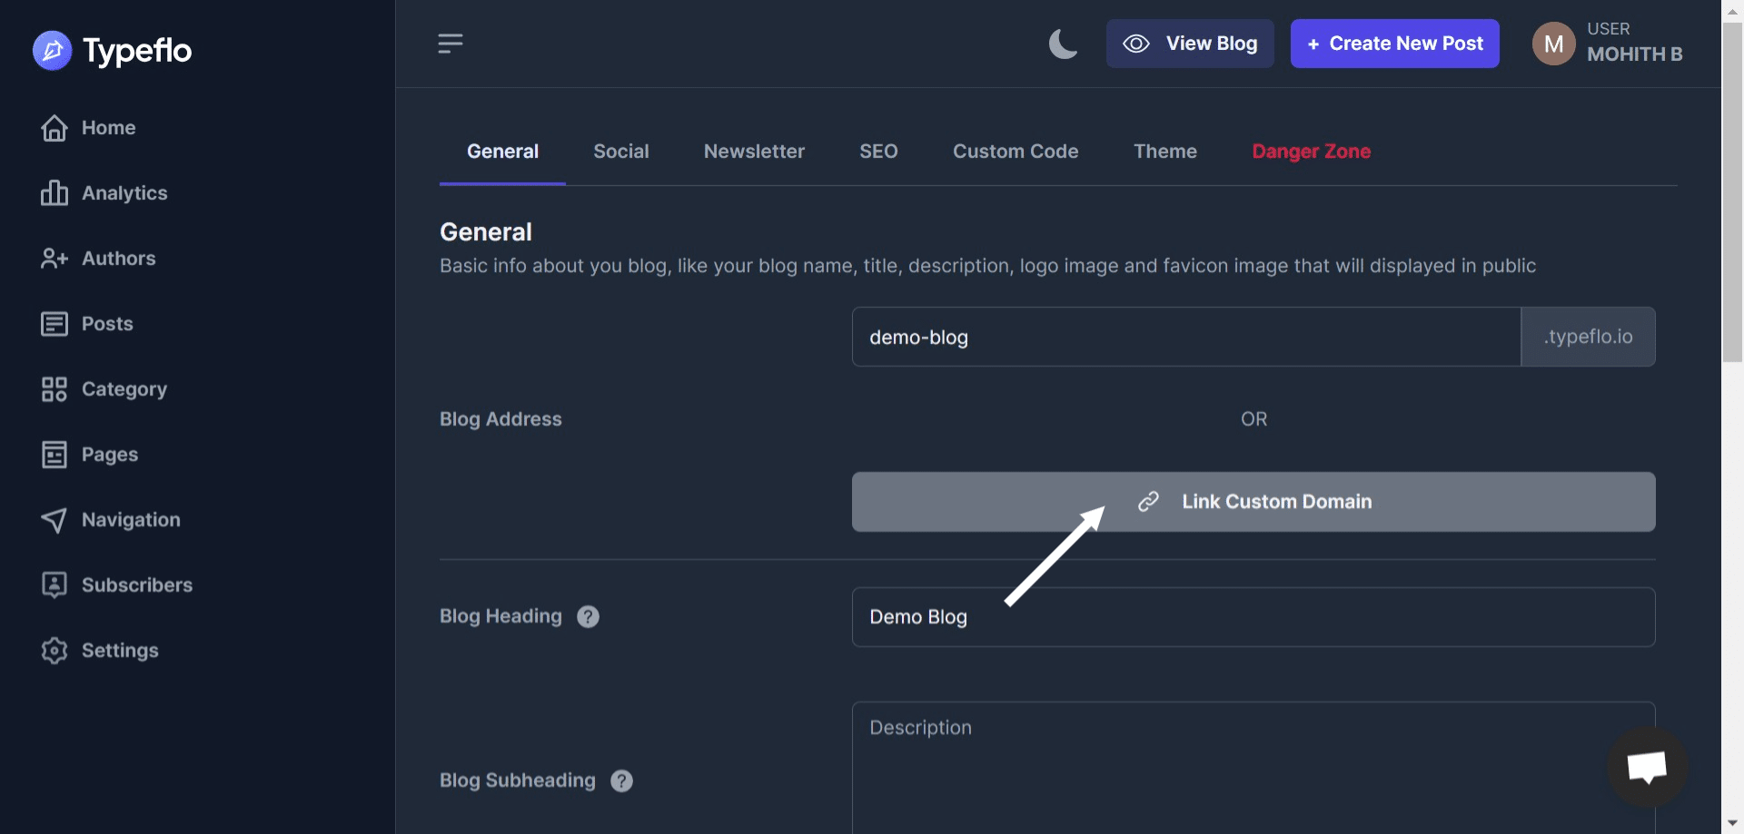Open the Posts section
Screen dimensions: 1744x834
pyautogui.click(x=107, y=323)
